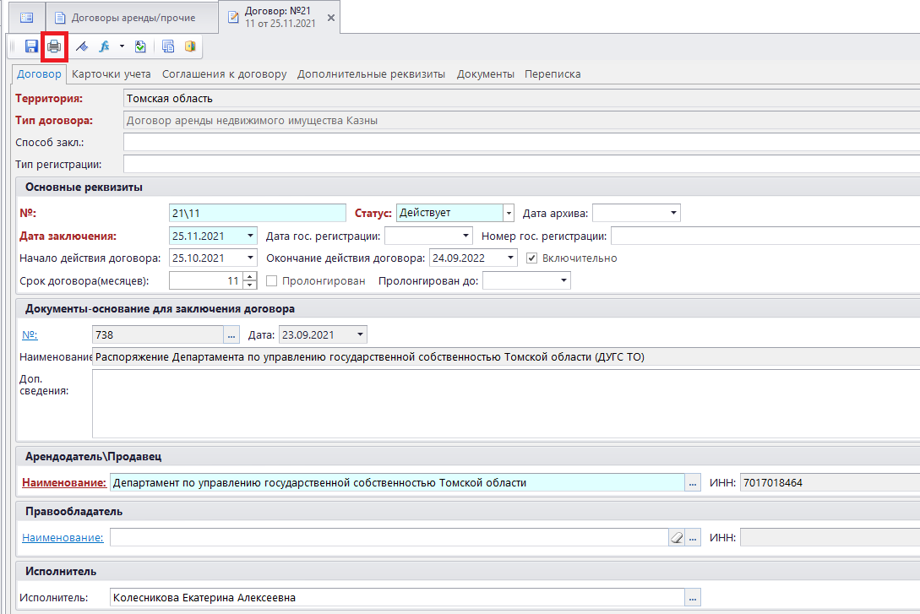
Task: Click ellipsis button for Арендодатель name
Action: coord(693,482)
